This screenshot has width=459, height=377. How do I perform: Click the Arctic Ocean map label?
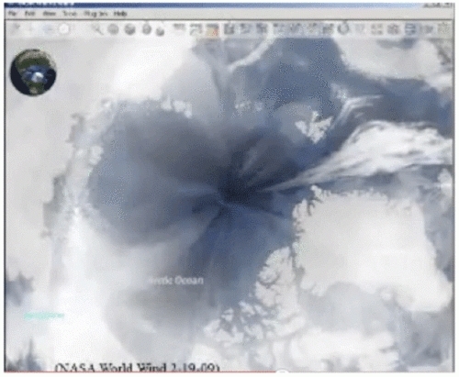176,281
